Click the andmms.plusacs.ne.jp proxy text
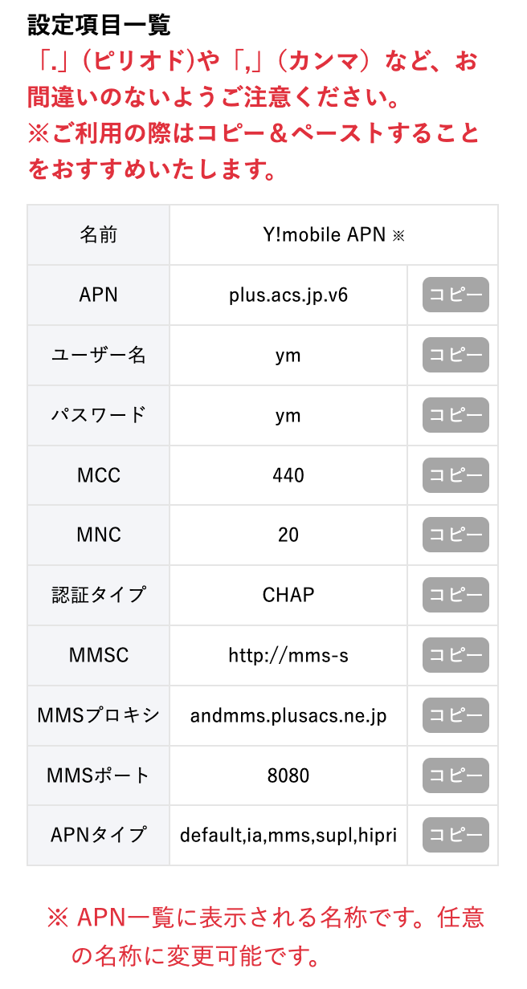Screen dimensions: 527x989 tap(288, 715)
